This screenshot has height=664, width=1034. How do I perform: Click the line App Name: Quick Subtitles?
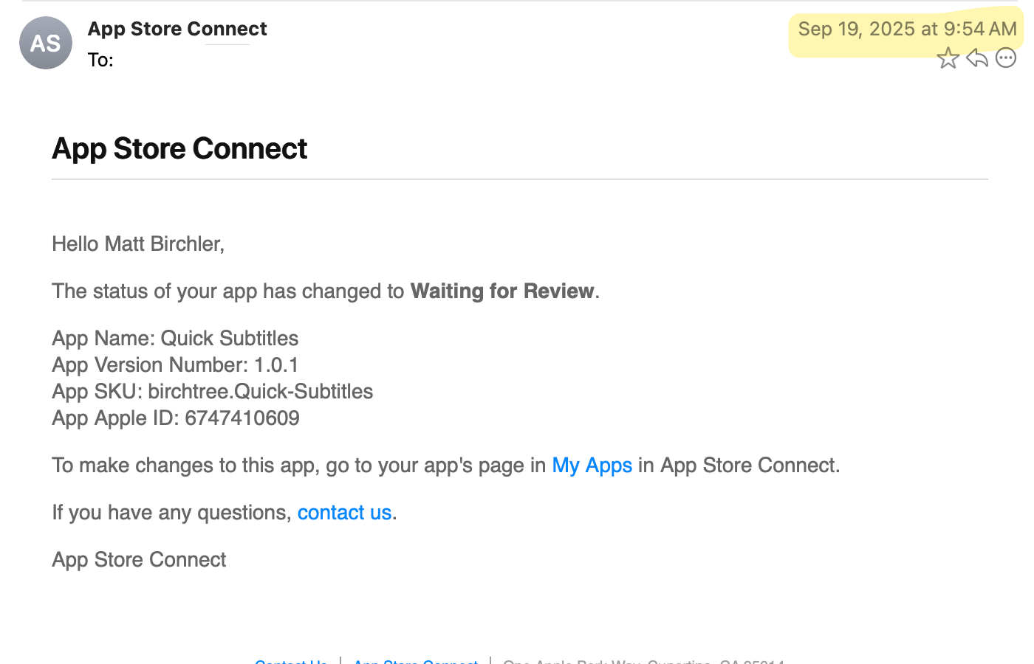tap(175, 339)
